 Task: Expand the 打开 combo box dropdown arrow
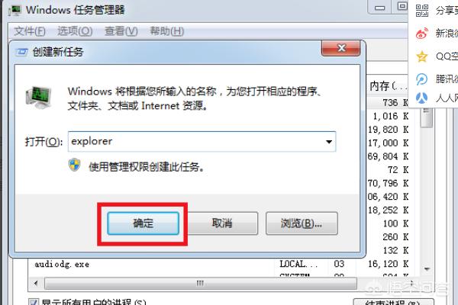click(x=329, y=142)
